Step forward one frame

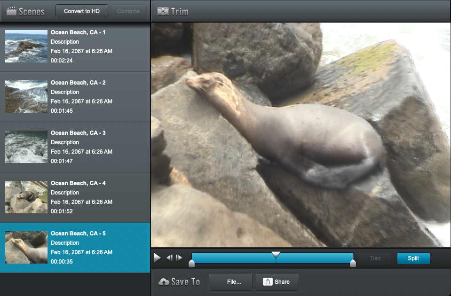179,258
